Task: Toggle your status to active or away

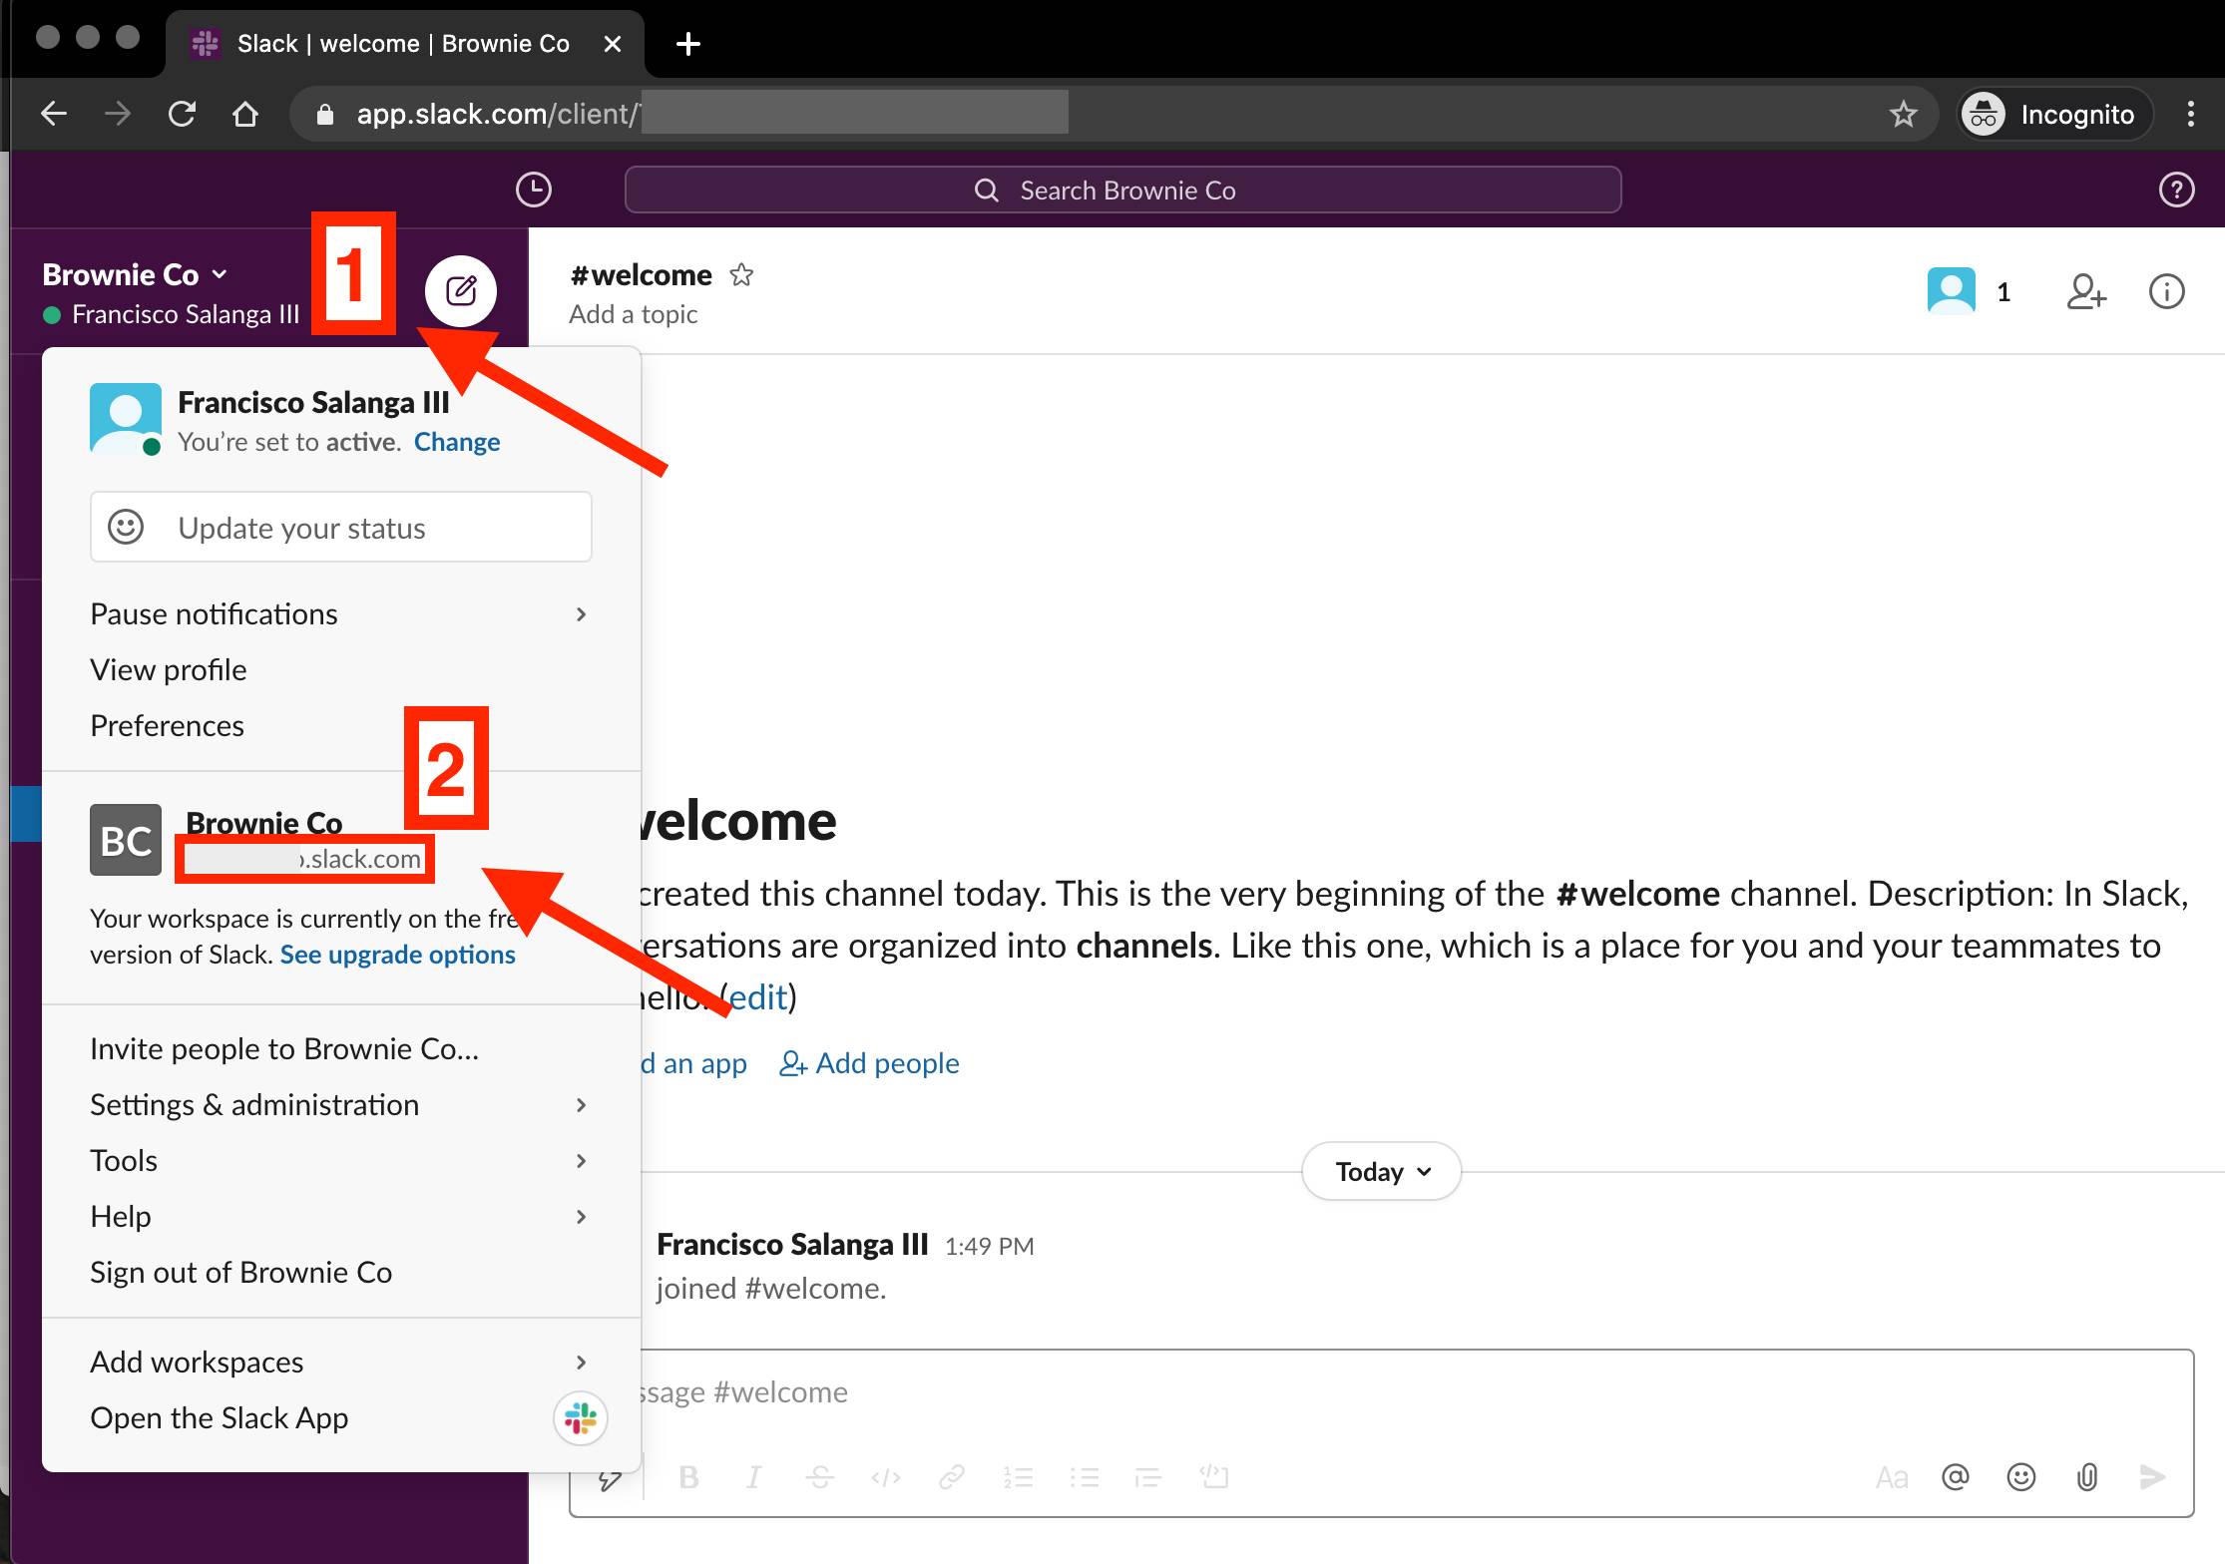Action: 457,440
